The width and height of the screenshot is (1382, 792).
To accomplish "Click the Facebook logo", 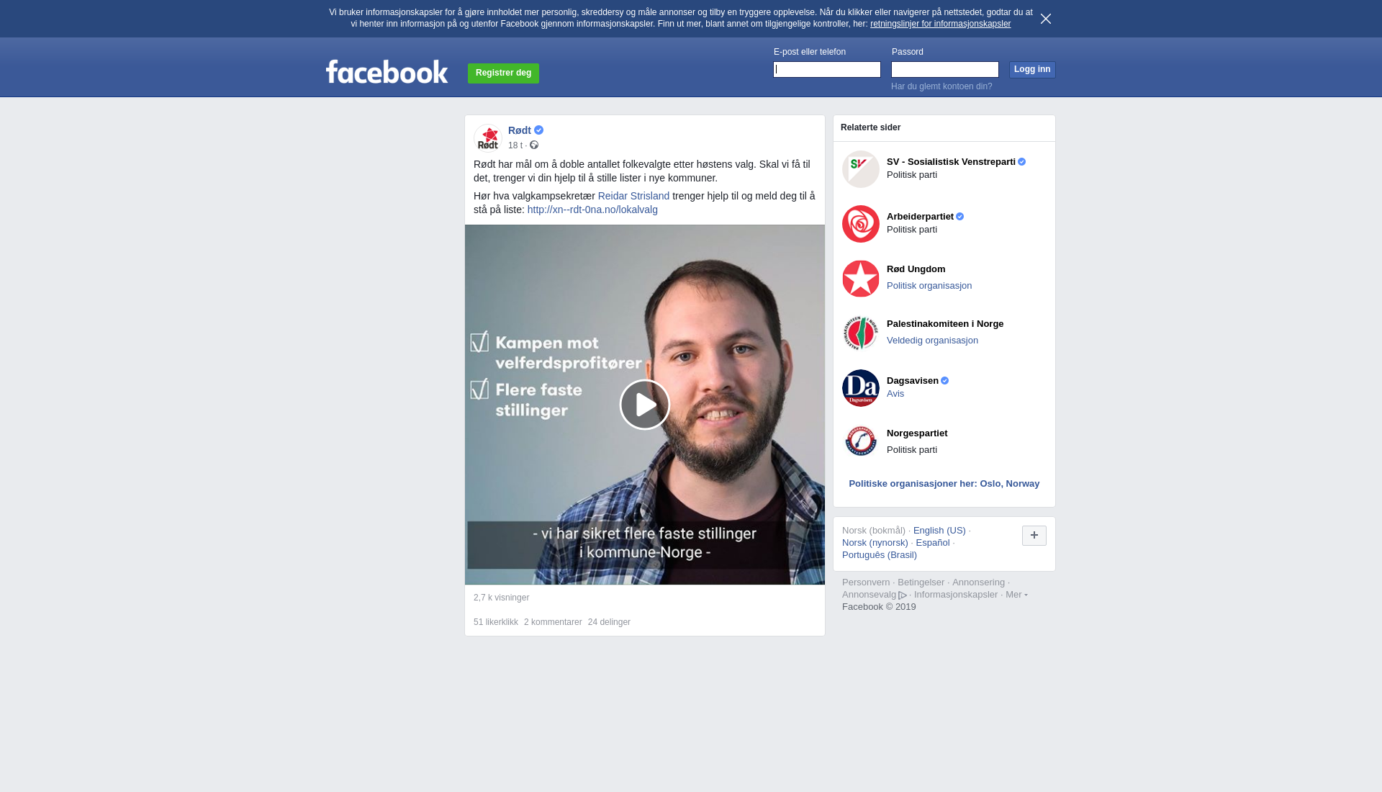I will coord(387,71).
